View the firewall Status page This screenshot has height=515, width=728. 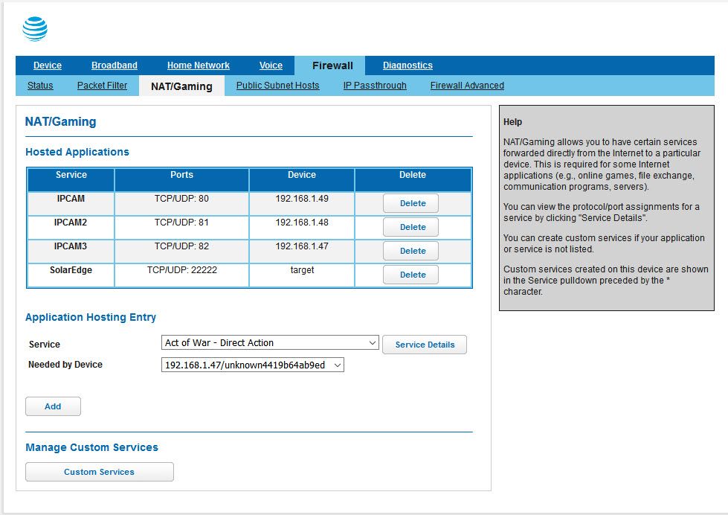[39, 86]
